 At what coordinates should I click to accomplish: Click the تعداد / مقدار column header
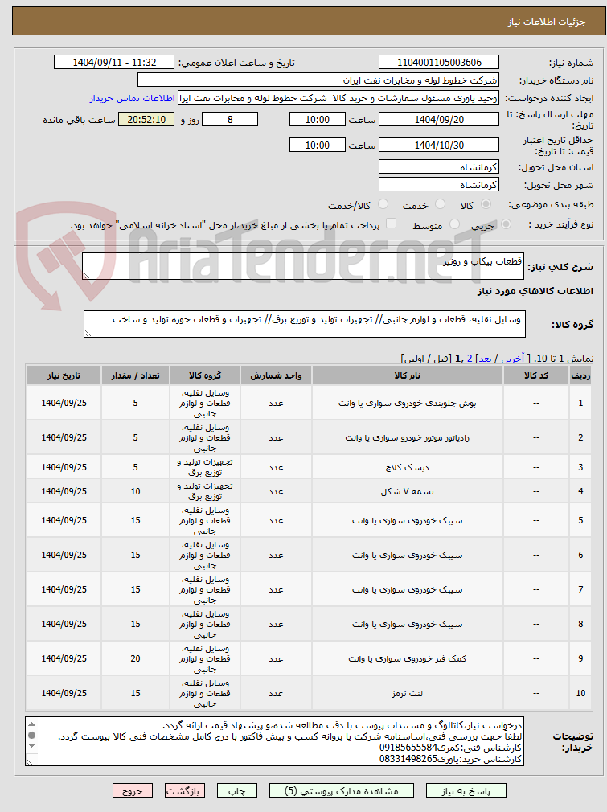[135, 375]
